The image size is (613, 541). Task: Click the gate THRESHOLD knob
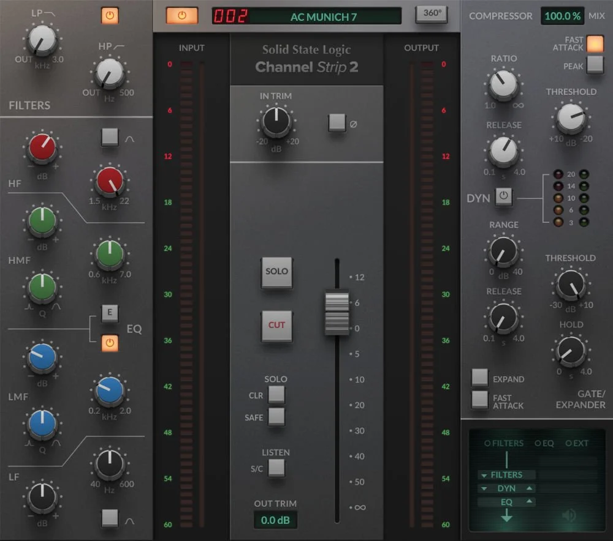(571, 284)
